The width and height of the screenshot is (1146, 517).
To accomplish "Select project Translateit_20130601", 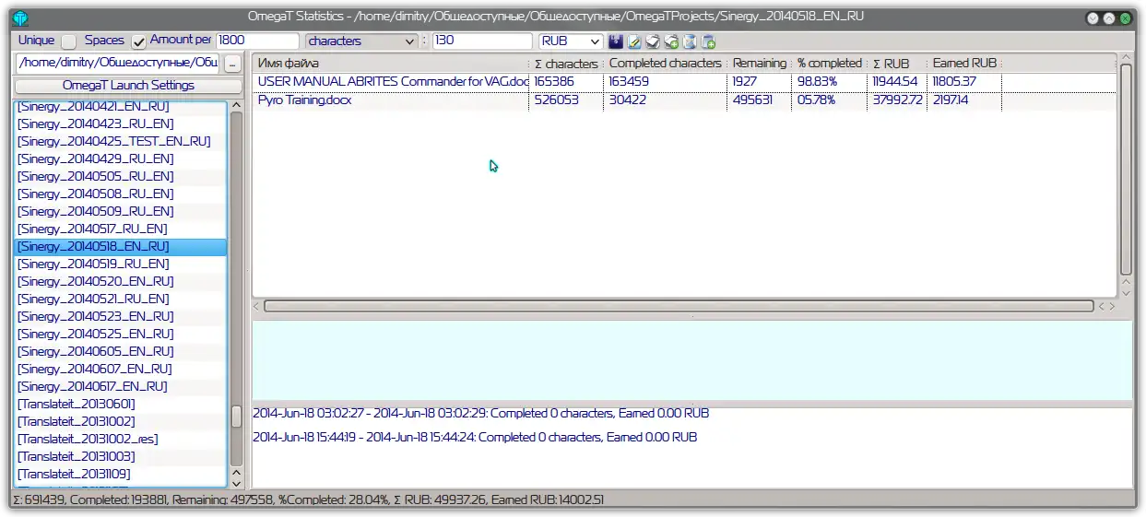I will coord(121,404).
